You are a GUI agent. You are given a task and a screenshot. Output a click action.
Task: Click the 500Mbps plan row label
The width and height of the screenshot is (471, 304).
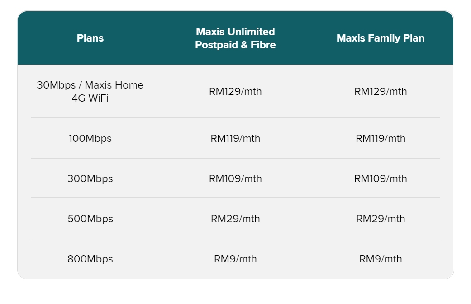tap(90, 219)
